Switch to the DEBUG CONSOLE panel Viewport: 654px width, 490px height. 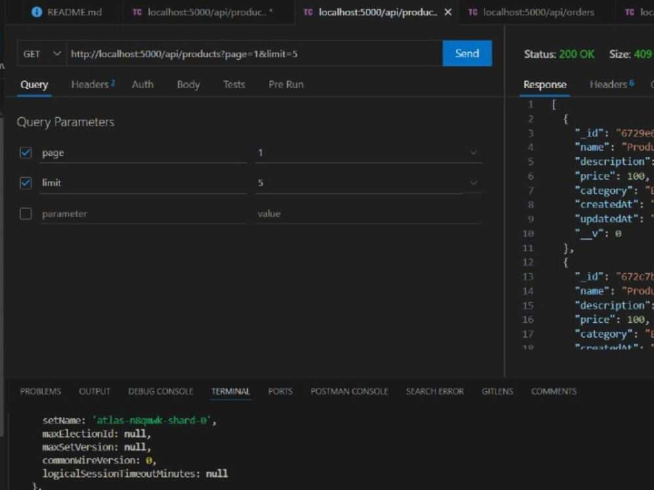(161, 391)
